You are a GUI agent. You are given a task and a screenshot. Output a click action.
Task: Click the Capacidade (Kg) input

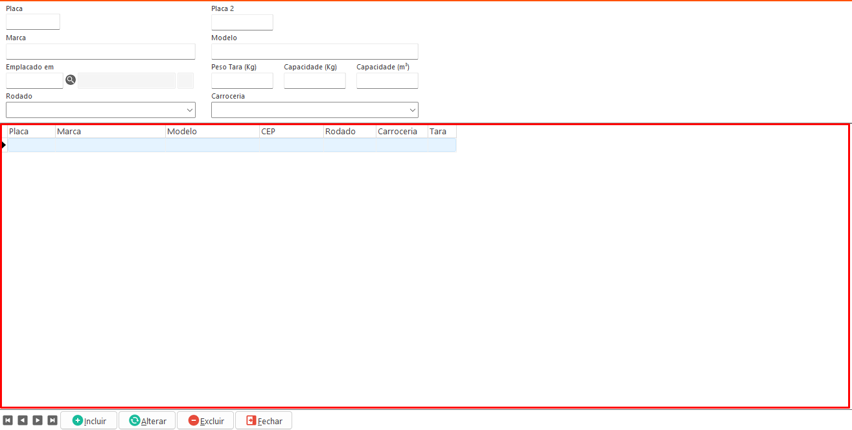point(314,80)
